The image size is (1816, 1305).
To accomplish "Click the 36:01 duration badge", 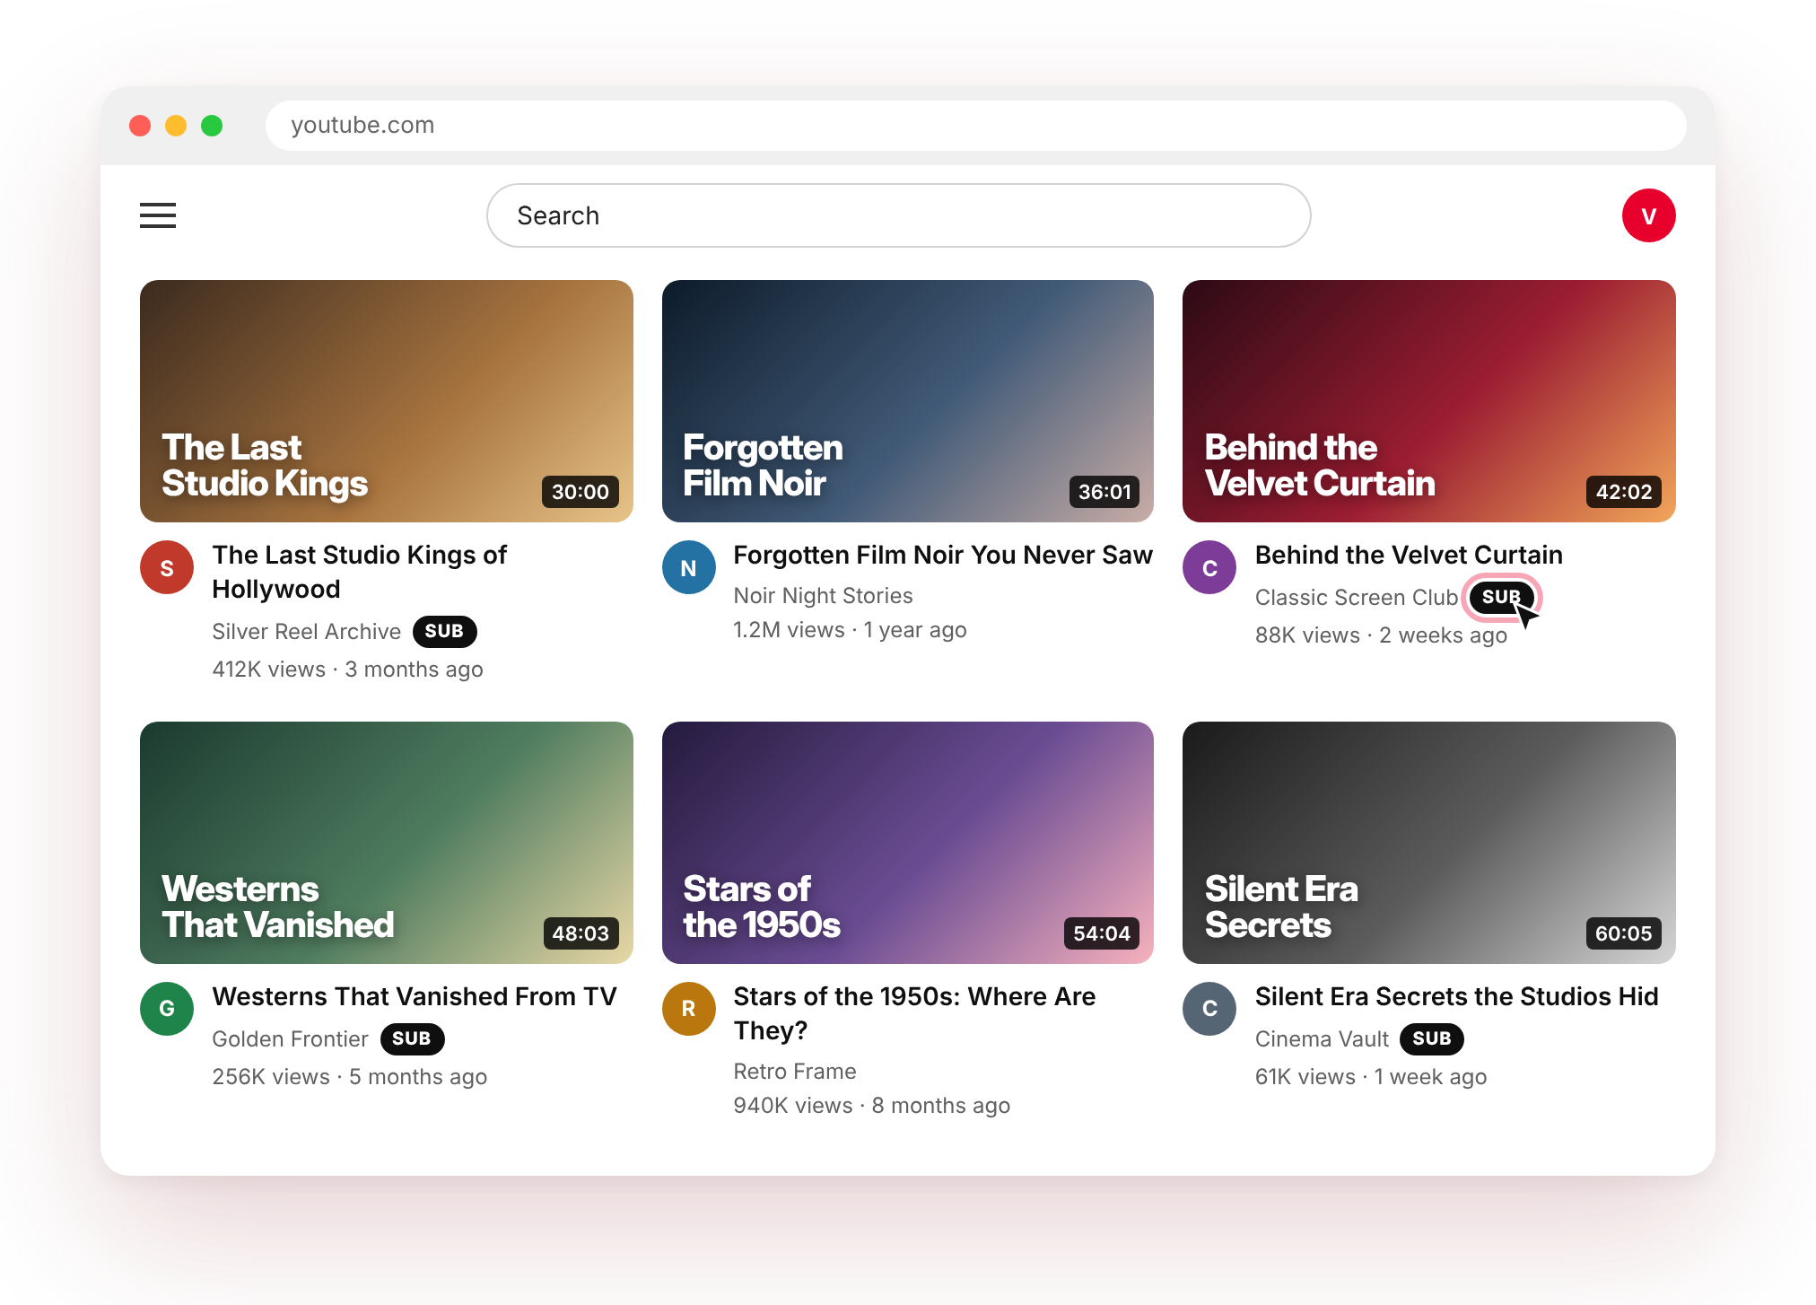I will (x=1104, y=492).
